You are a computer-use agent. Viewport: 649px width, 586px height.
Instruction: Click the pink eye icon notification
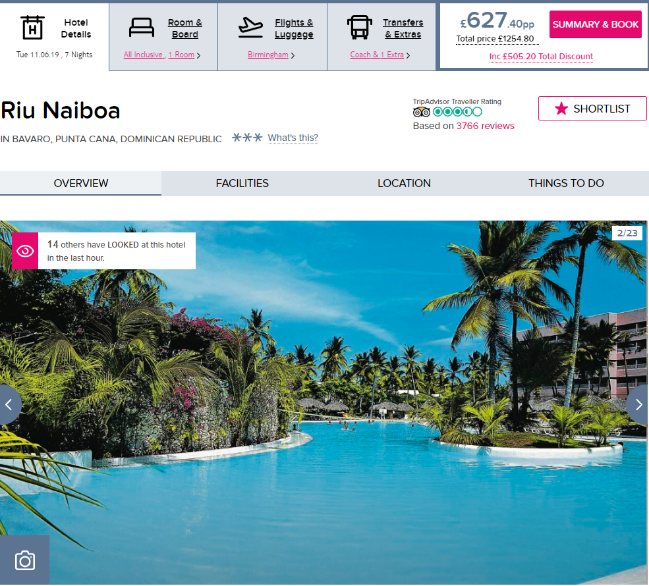coord(25,251)
